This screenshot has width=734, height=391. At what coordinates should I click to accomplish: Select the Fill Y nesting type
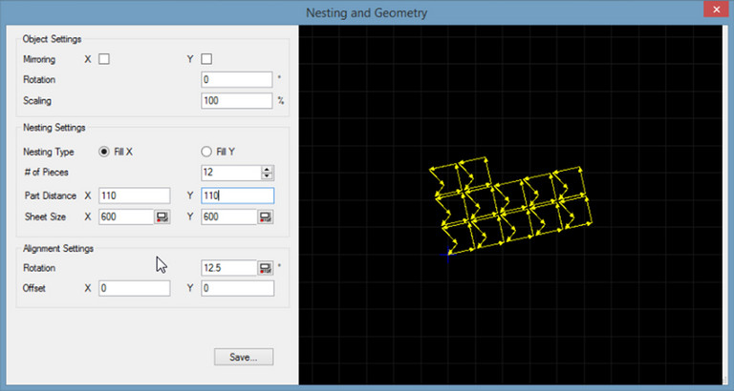click(x=206, y=152)
